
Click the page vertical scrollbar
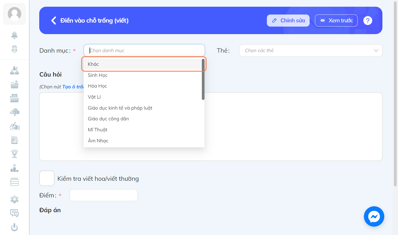tap(395, 94)
